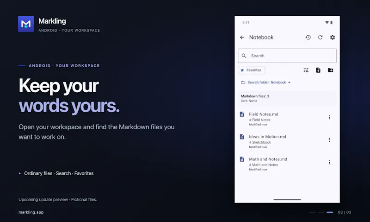The height and width of the screenshot is (222, 370).
Task: Click the Ordinary files · Search · Favorites text
Action: pos(59,173)
